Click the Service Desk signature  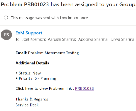coord(27,105)
